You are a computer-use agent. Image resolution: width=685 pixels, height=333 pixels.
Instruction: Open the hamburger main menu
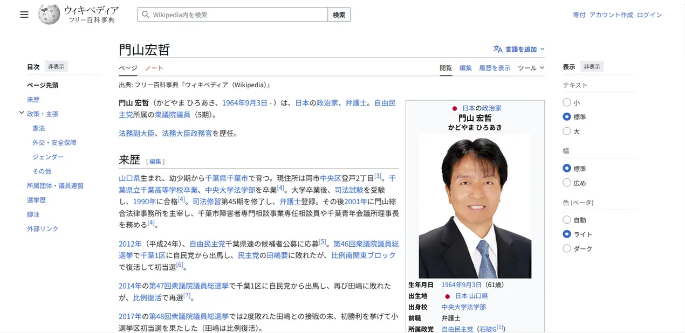pos(24,15)
